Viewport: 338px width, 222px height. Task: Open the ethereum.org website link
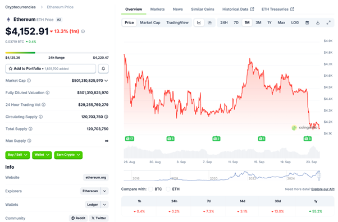(x=95, y=177)
